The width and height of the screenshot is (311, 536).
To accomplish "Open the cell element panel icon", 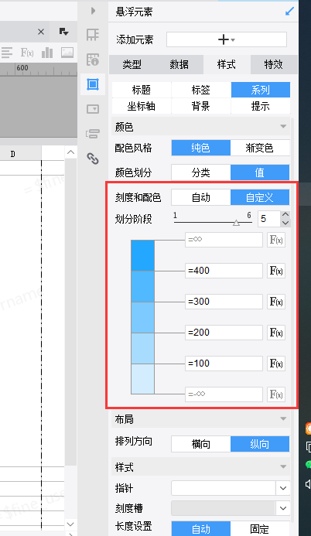I will [93, 35].
